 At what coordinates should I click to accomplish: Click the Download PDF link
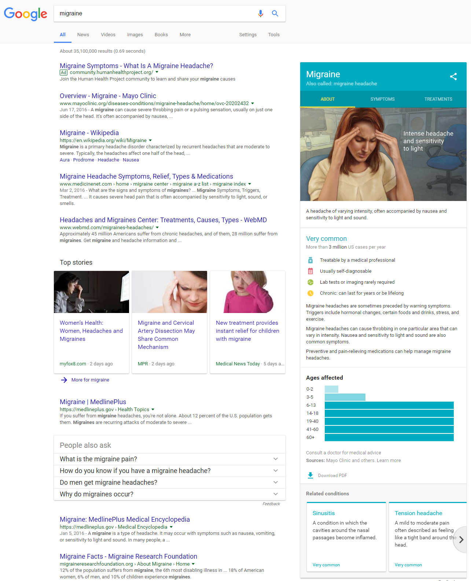coord(332,476)
